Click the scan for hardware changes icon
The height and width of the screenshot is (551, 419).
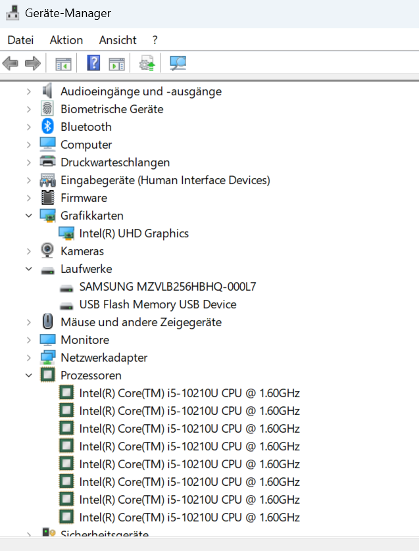click(x=178, y=63)
